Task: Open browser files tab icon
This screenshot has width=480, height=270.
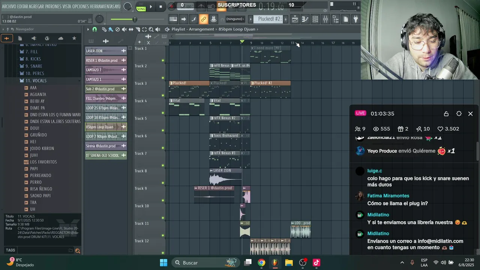Action: [20, 38]
